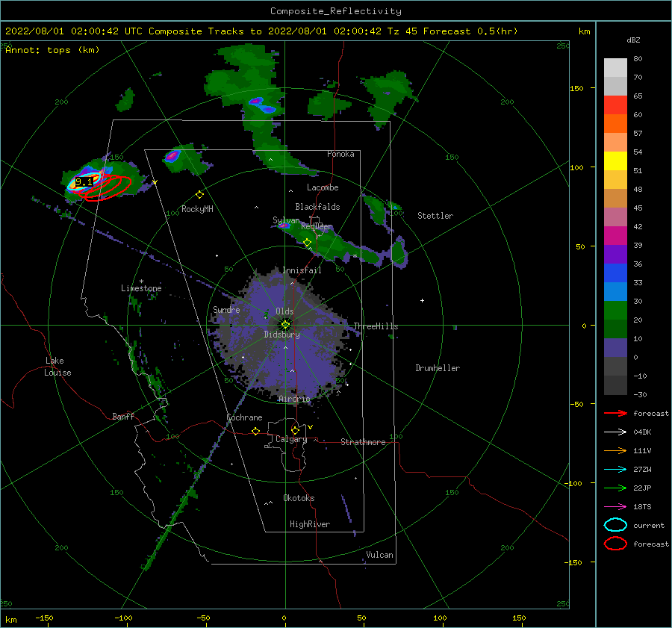
Task: Click the Strathmore town label
Action: (363, 442)
